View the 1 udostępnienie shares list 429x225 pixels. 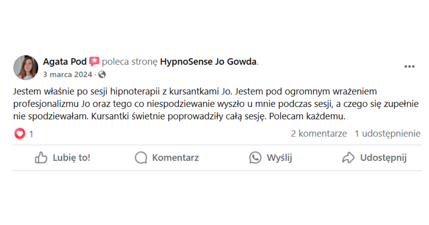388,134
